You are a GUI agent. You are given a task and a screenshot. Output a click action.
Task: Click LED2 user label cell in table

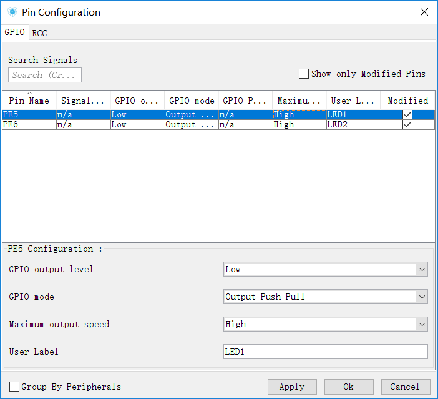[353, 124]
